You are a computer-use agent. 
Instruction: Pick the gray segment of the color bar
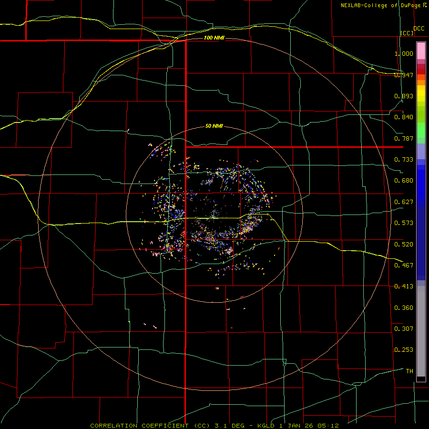[421, 331]
